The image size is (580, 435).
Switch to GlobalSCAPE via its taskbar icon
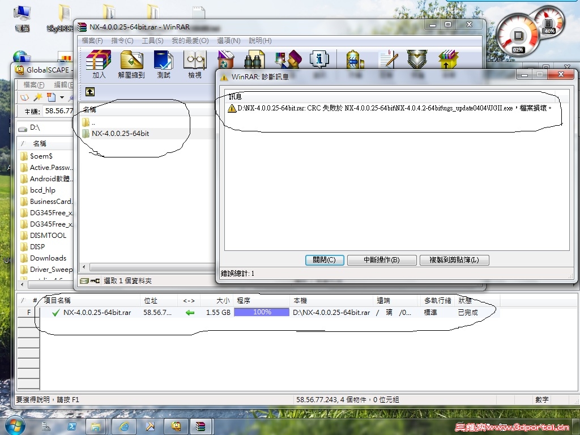click(177, 427)
